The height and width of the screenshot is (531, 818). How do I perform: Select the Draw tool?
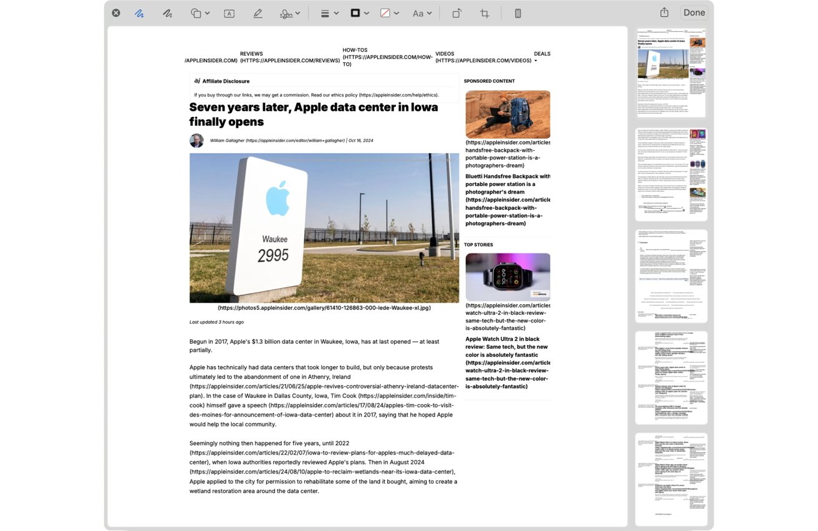[167, 13]
